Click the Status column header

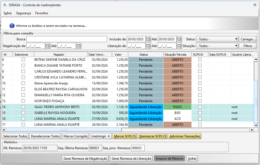tap(146, 55)
